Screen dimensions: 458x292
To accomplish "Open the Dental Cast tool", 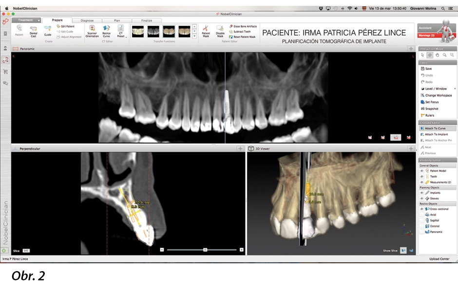I will [33, 31].
